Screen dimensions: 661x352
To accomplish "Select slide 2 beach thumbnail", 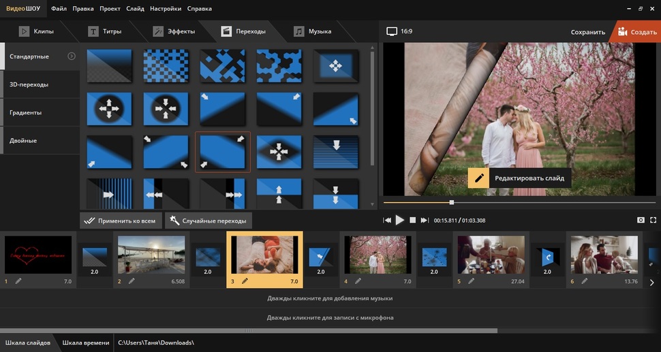I will click(151, 255).
